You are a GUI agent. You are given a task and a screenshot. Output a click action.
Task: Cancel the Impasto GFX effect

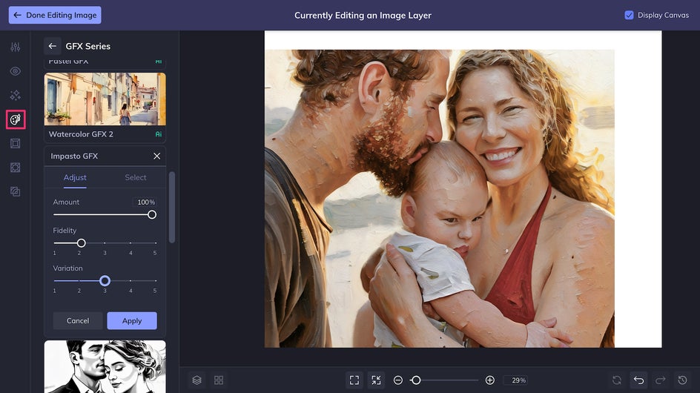[78, 320]
